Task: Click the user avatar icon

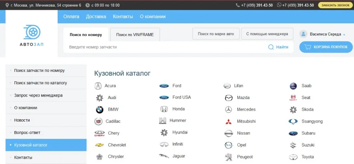Action: click(x=303, y=34)
